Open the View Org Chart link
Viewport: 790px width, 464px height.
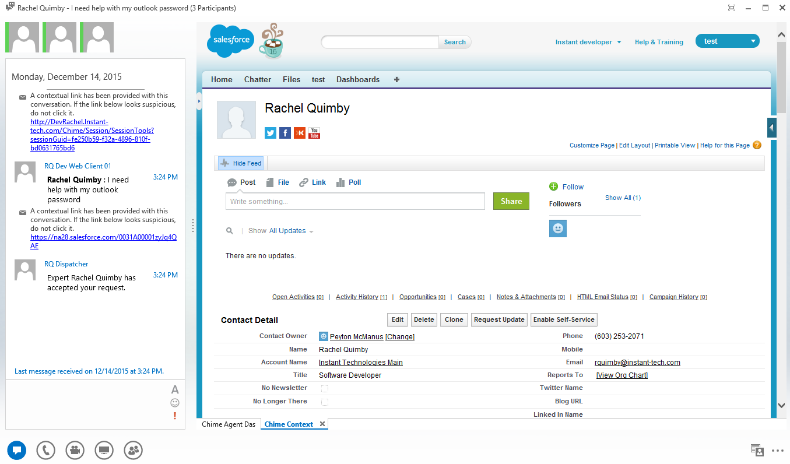(x=622, y=375)
